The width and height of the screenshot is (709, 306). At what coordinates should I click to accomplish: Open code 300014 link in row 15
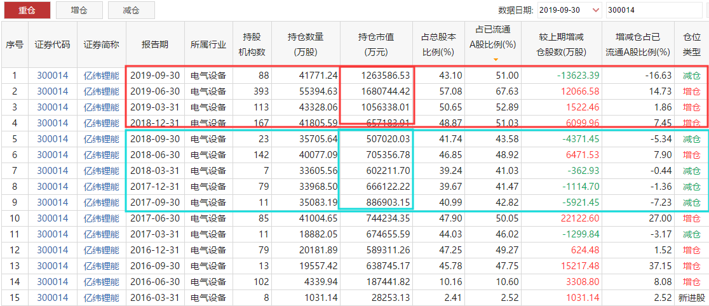tap(53, 298)
